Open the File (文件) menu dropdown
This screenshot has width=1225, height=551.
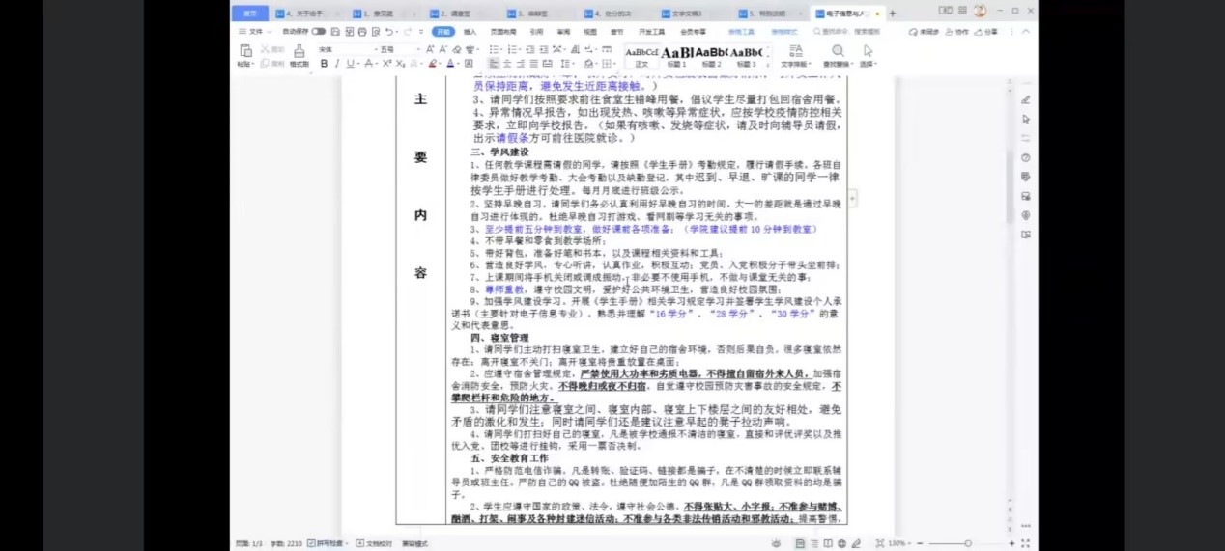click(x=256, y=32)
